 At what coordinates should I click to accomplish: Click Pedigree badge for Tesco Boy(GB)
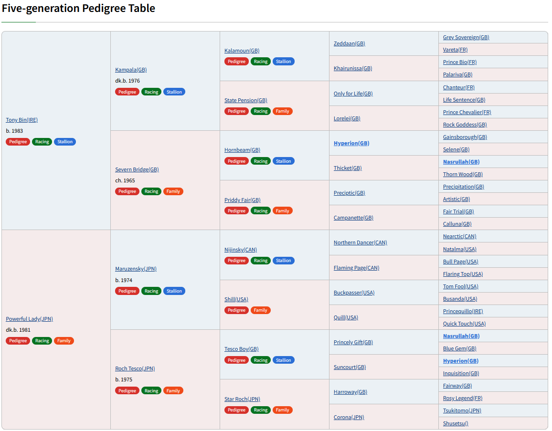pyautogui.click(x=236, y=360)
